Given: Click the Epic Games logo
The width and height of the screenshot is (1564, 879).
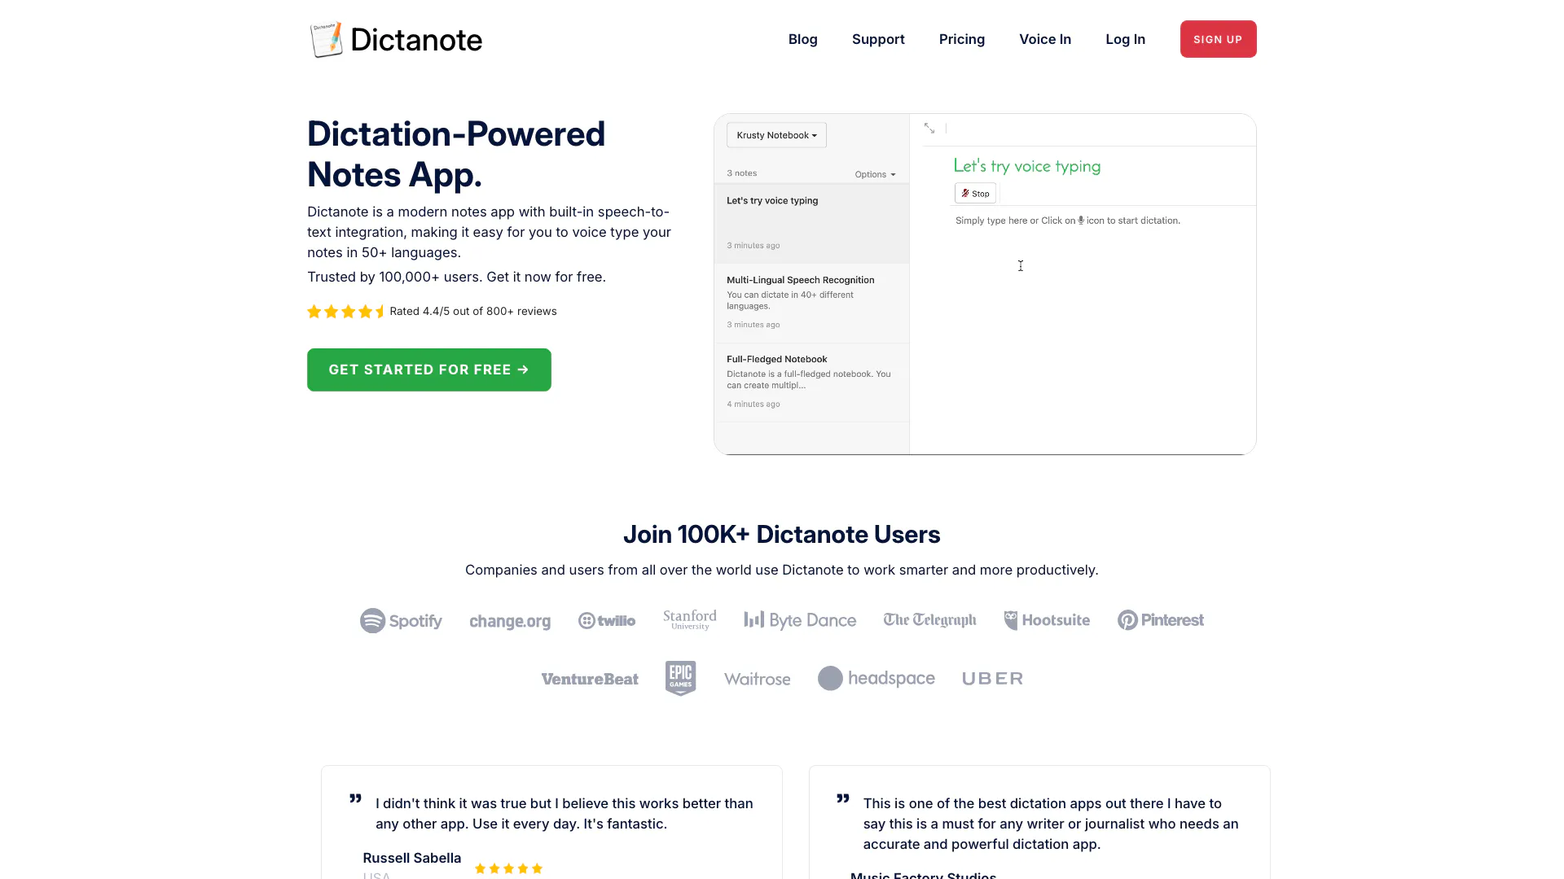Looking at the screenshot, I should 680,678.
